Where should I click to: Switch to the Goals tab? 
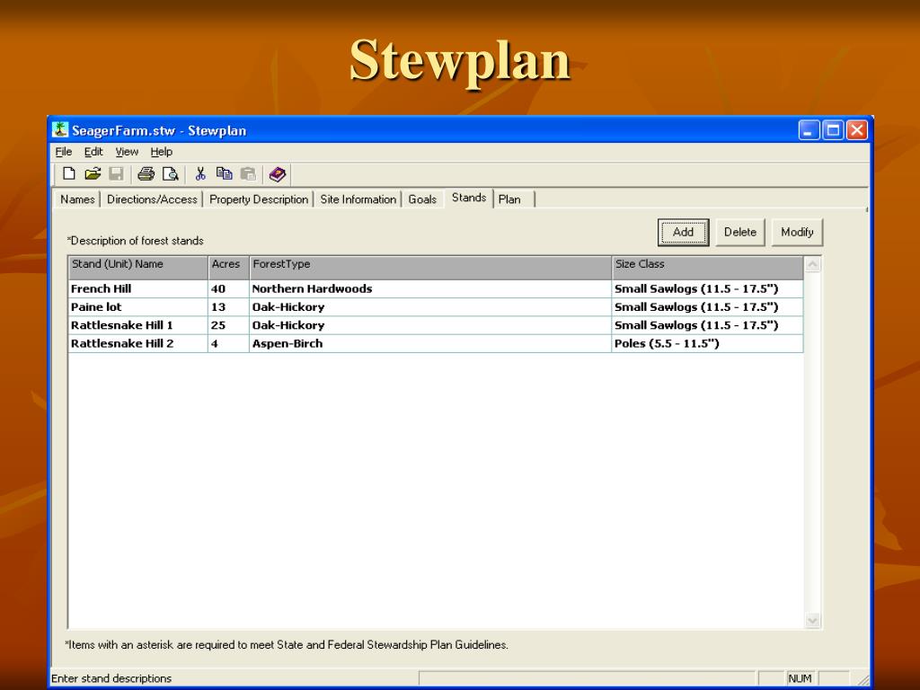(x=422, y=199)
